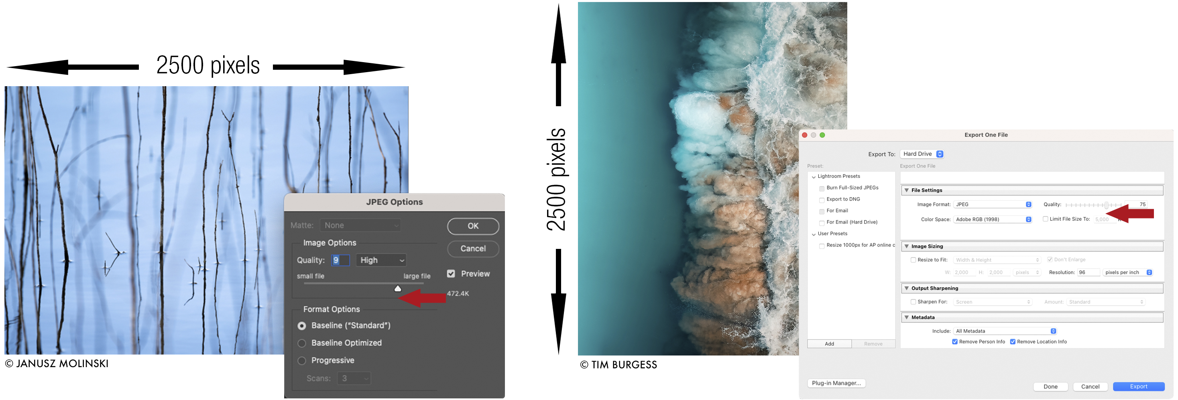This screenshot has width=1178, height=400.
Task: Select the Baseline Optimized radio option
Action: 302,343
